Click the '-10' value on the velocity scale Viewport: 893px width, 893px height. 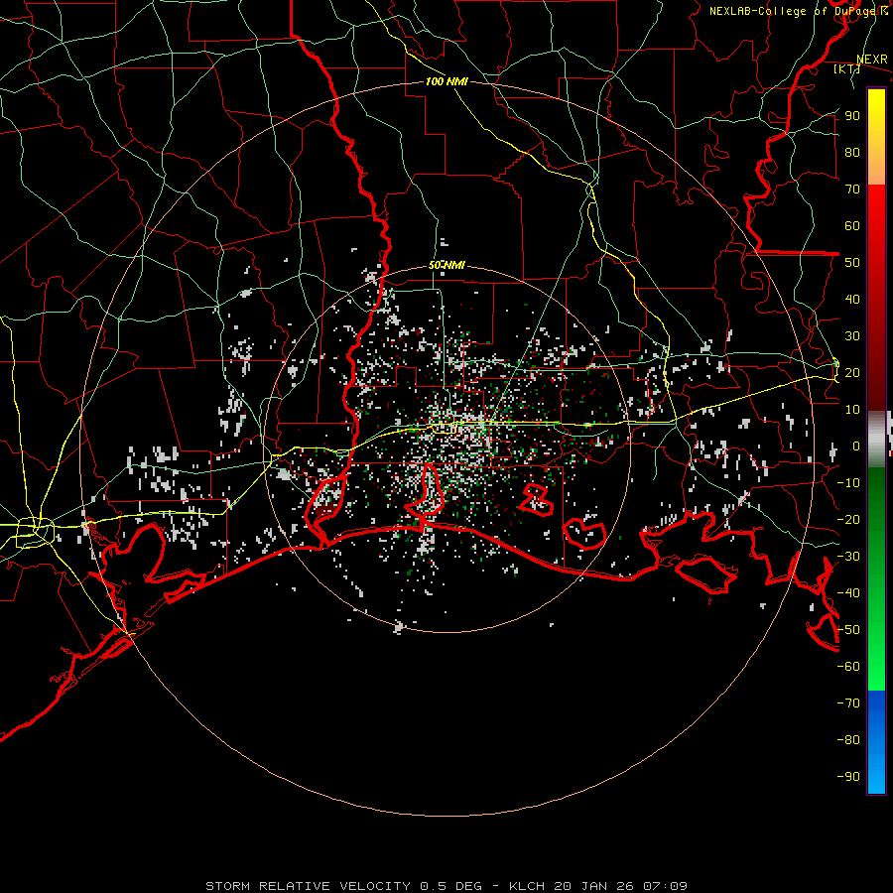[848, 483]
